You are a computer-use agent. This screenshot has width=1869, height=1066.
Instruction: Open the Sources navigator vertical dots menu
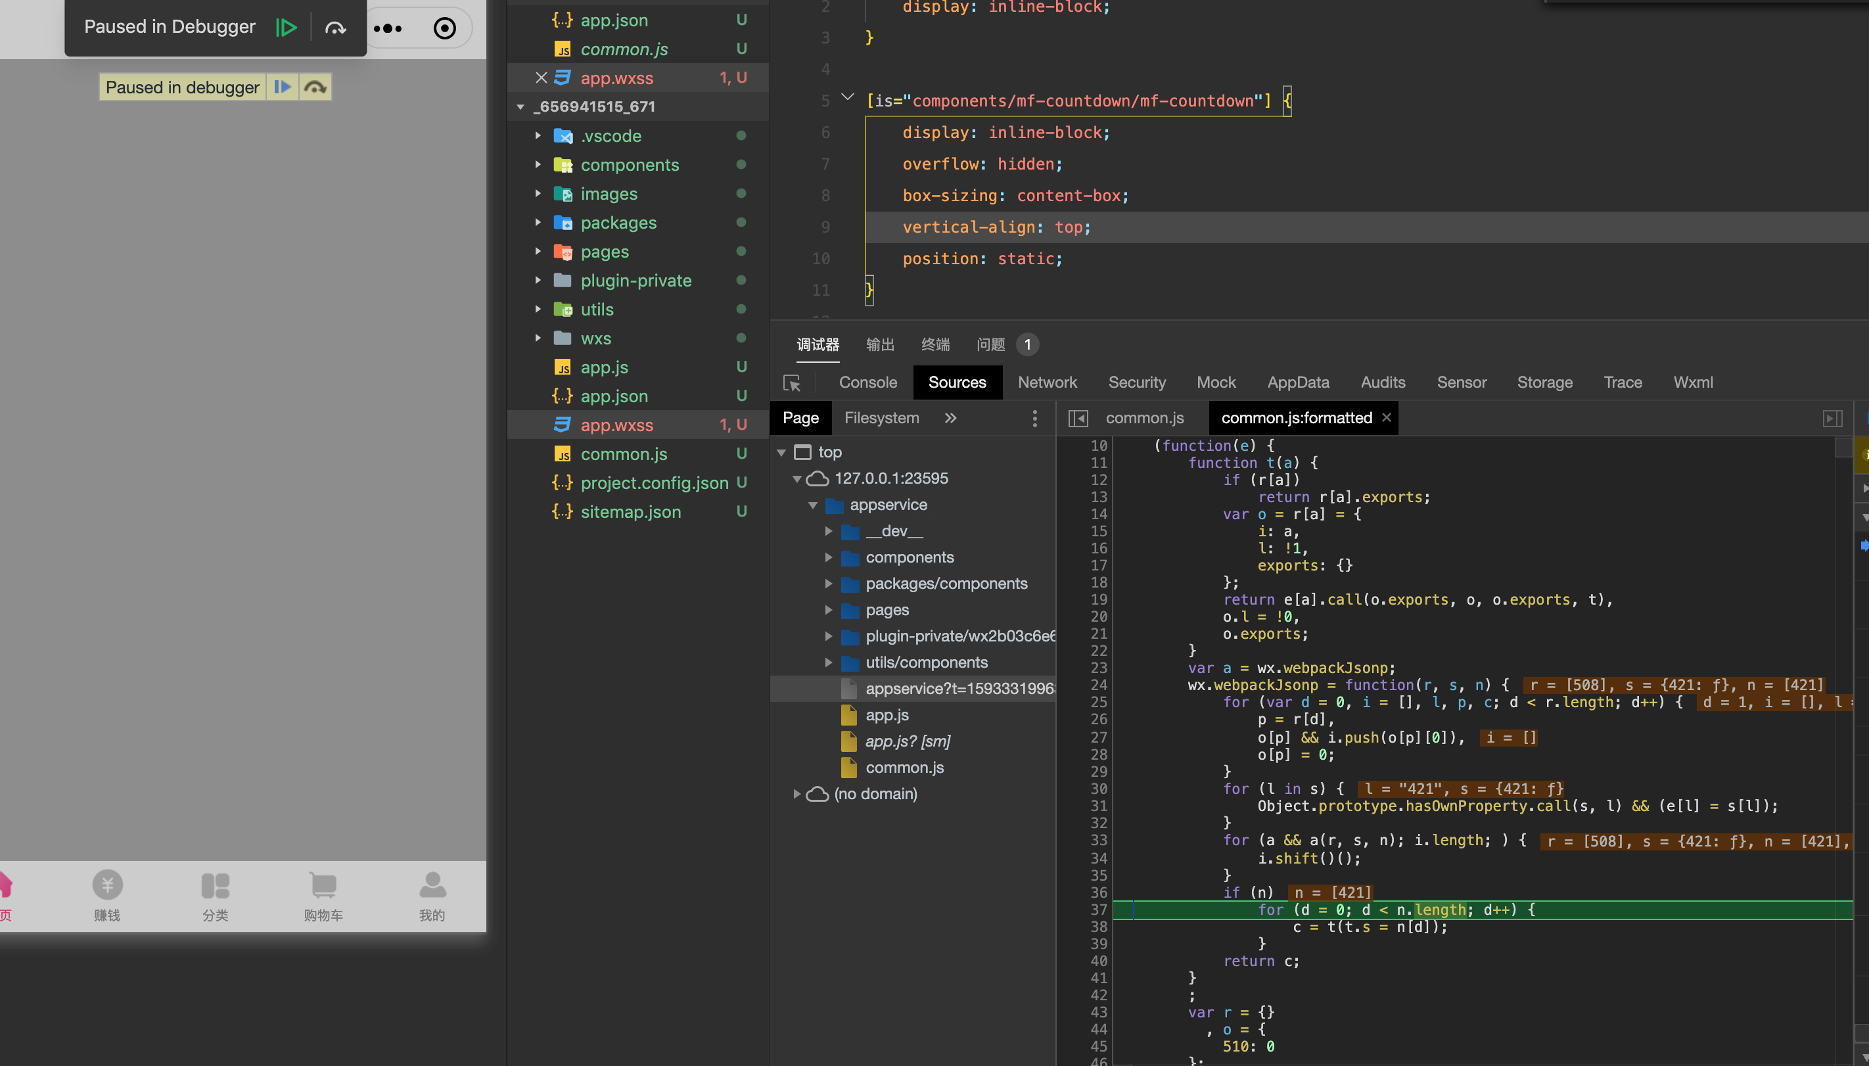pyautogui.click(x=1034, y=418)
